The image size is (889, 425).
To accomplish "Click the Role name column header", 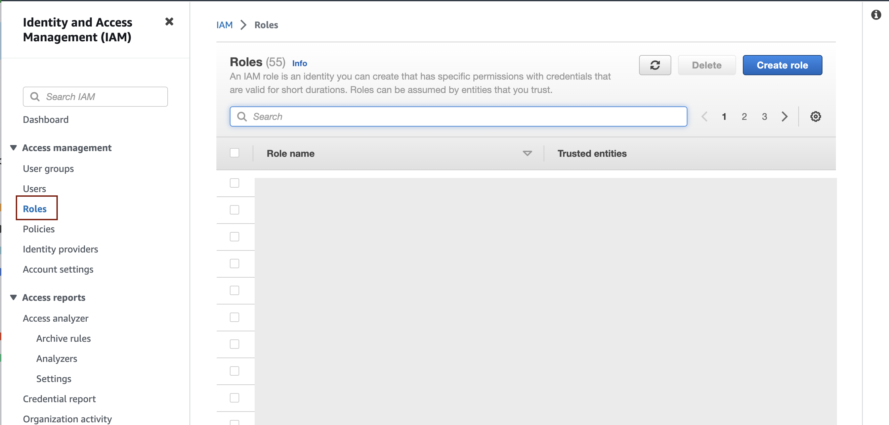I will click(290, 153).
